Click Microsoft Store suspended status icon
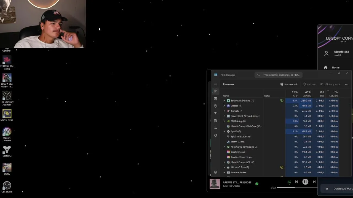 point(282,167)
